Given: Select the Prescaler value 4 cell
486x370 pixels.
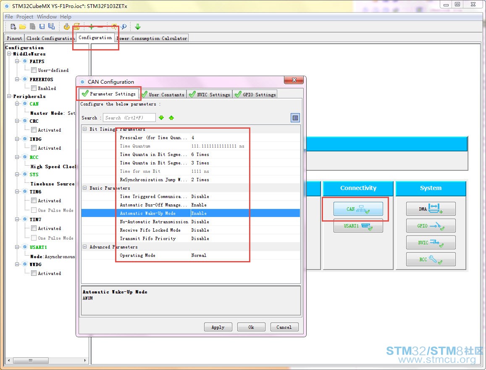Looking at the screenshot, I should pos(245,137).
